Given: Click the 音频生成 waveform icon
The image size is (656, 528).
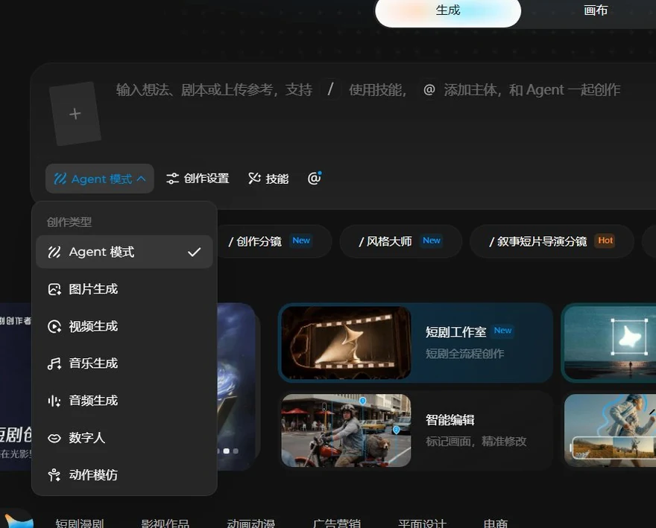Looking at the screenshot, I should pos(54,401).
